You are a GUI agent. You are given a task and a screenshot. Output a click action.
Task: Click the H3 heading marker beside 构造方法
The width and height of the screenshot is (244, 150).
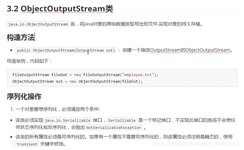point(2,36)
